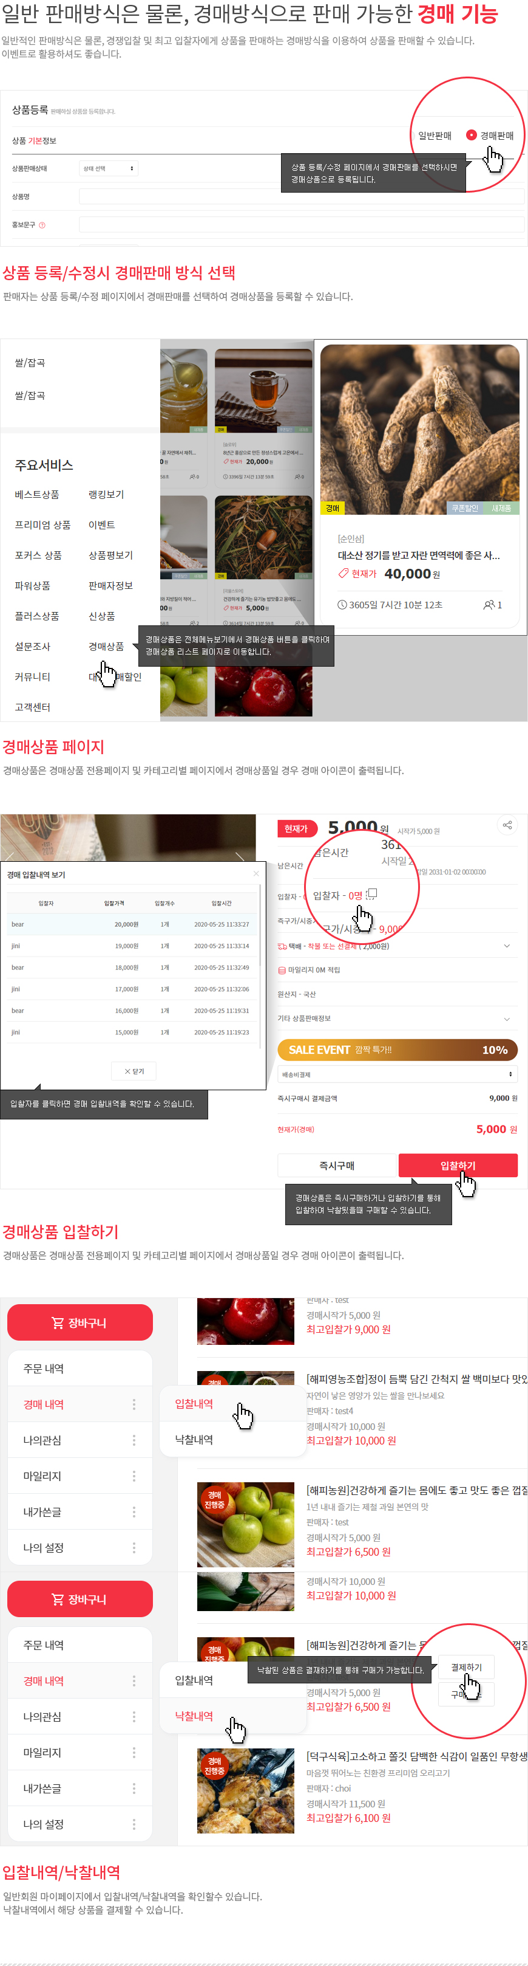Click the 상품명 input field
This screenshot has width=528, height=1966.
(x=302, y=197)
